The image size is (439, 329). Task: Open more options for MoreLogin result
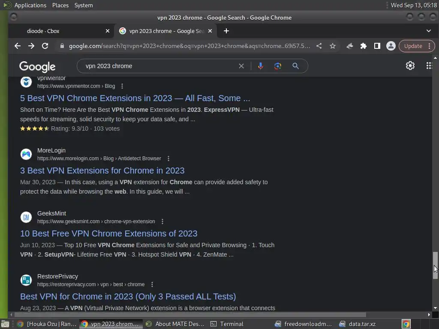(x=168, y=159)
